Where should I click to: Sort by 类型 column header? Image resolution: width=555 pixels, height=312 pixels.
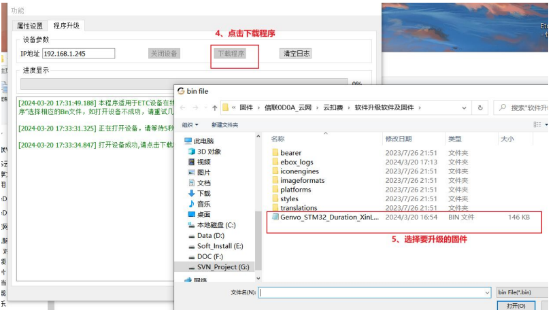click(x=455, y=139)
